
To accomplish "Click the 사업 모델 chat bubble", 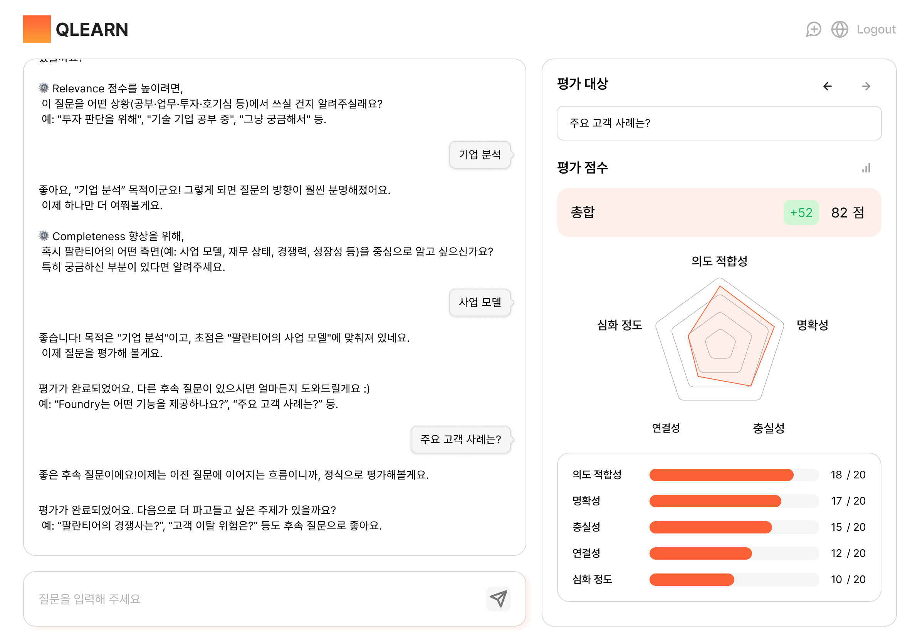I will click(480, 302).
